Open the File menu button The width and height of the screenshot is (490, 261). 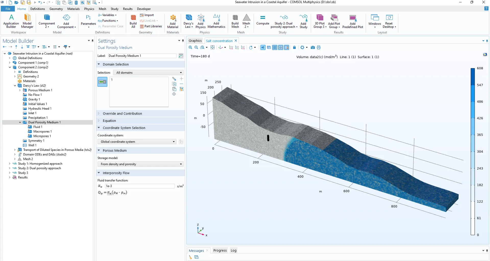click(8, 9)
